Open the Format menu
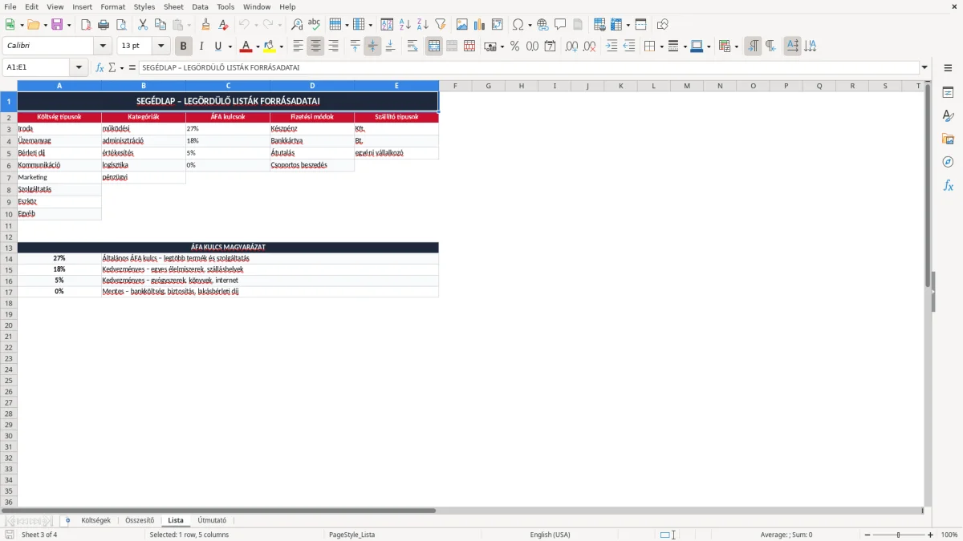963x541 pixels. (113, 6)
